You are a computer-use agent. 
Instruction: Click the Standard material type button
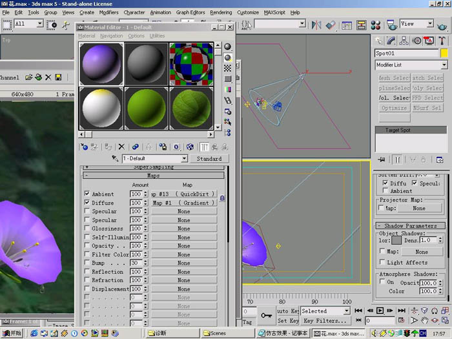point(209,159)
